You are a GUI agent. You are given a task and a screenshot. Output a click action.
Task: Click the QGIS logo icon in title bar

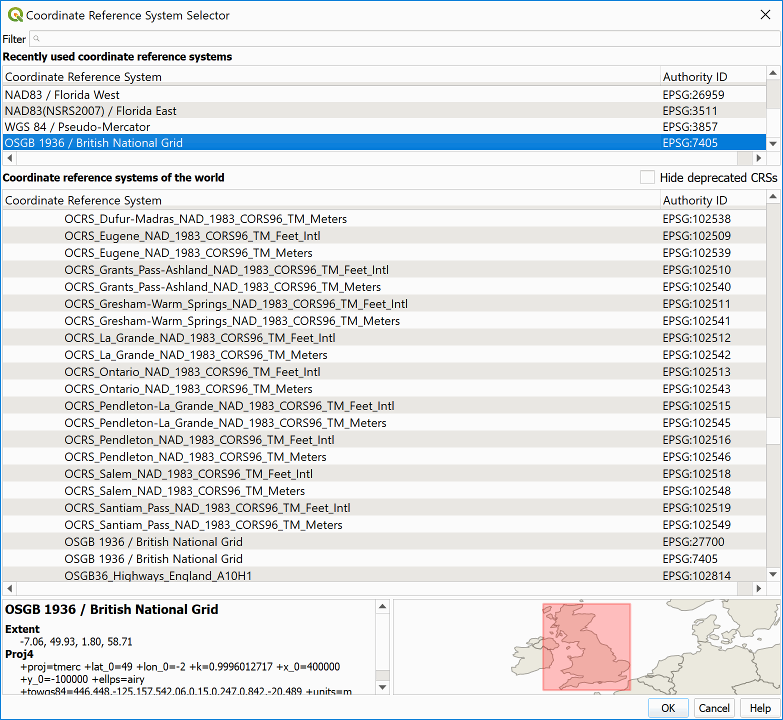tap(15, 15)
